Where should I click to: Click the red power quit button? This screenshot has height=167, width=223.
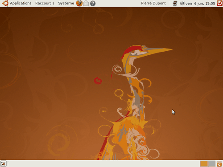(219, 3)
